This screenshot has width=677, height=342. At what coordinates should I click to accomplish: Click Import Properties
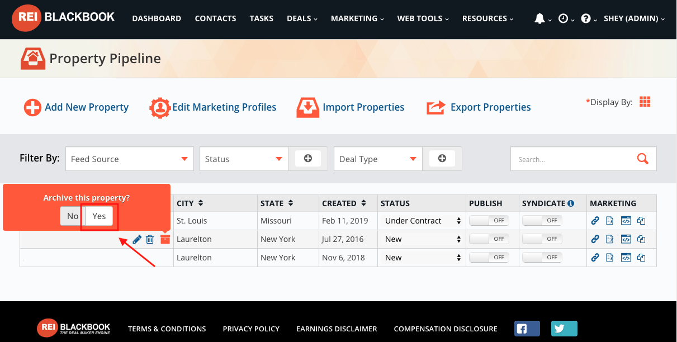(351, 107)
